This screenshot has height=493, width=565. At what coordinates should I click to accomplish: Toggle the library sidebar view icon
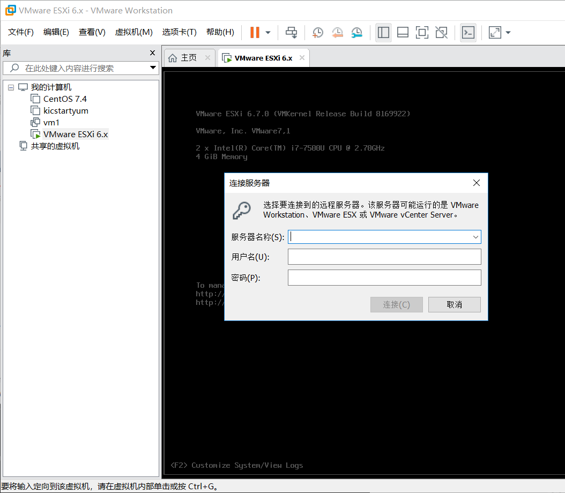tap(383, 32)
